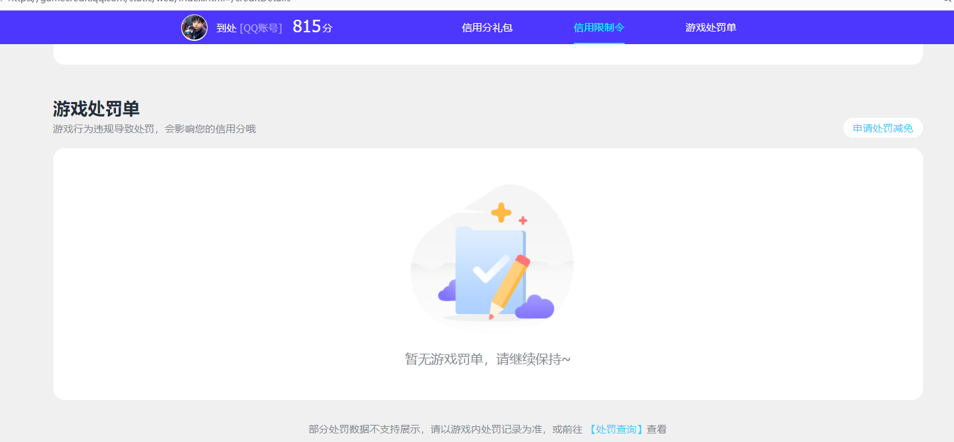Click the back arrow beside the address bar

[x=5, y=3]
